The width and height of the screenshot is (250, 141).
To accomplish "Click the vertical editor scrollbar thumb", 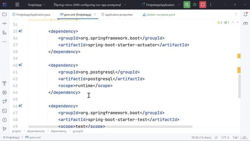I will pyautogui.click(x=239, y=86).
